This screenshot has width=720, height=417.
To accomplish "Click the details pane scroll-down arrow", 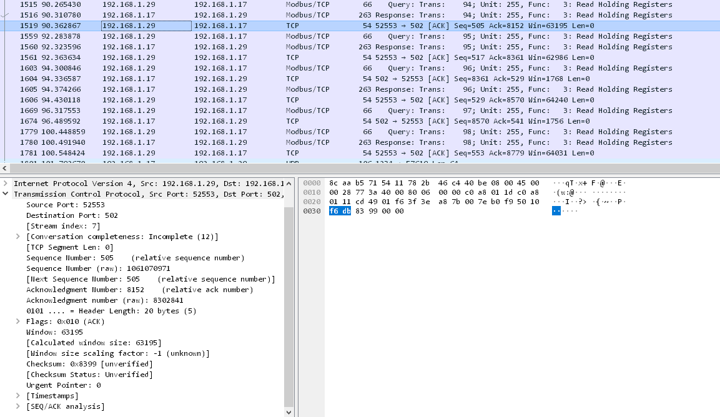I will pos(288,412).
